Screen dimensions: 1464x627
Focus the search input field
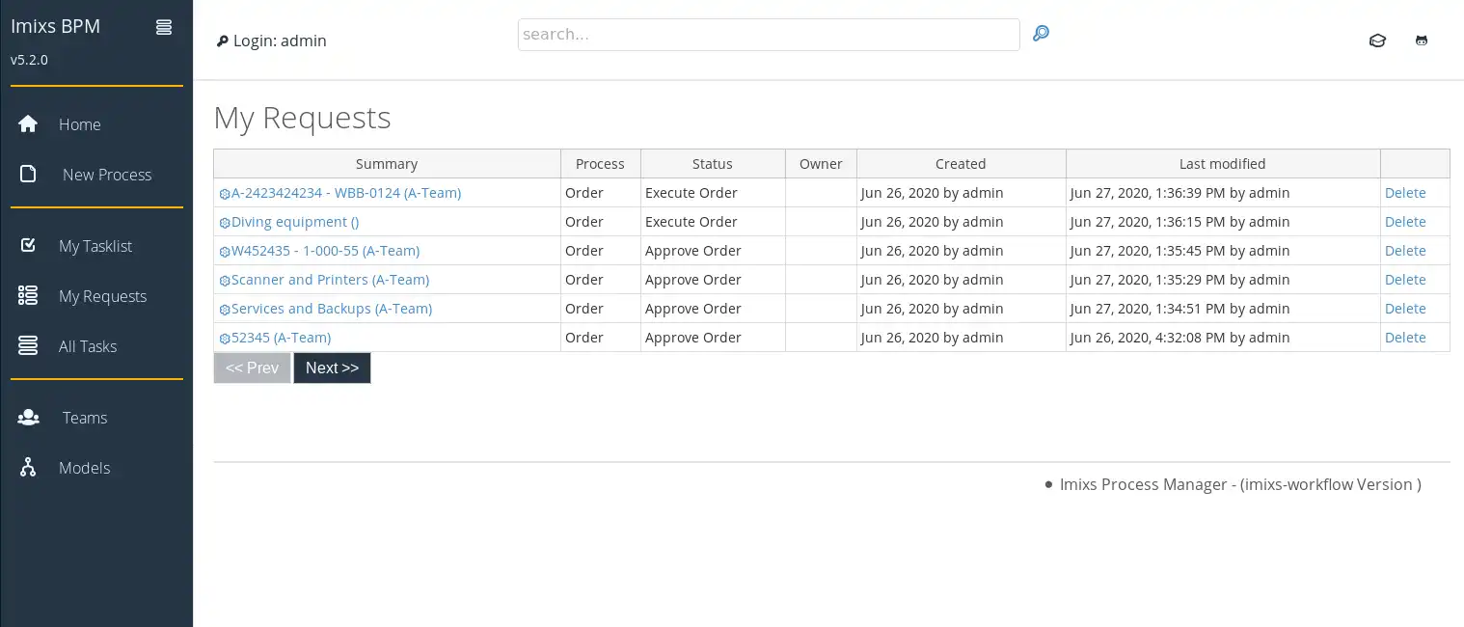click(x=768, y=35)
